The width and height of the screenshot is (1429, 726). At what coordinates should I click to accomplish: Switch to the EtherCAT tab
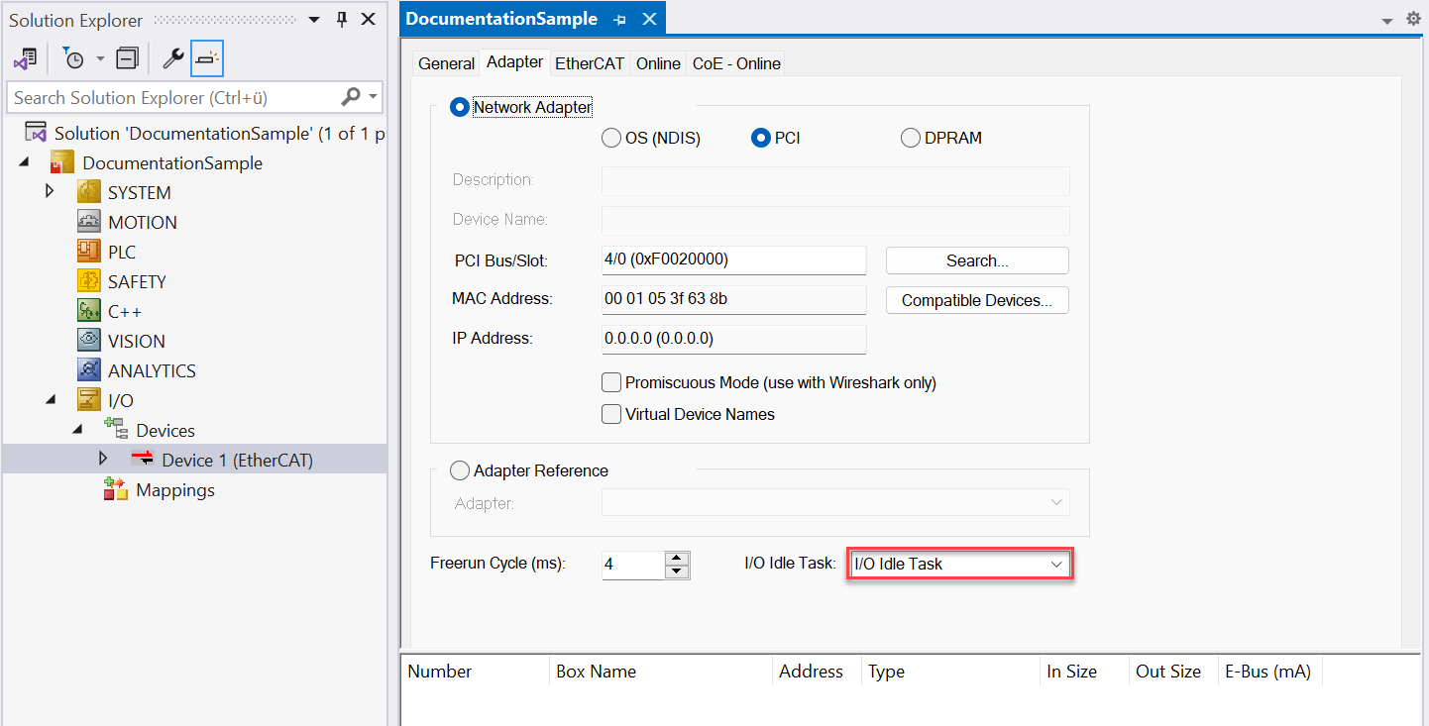pyautogui.click(x=590, y=63)
